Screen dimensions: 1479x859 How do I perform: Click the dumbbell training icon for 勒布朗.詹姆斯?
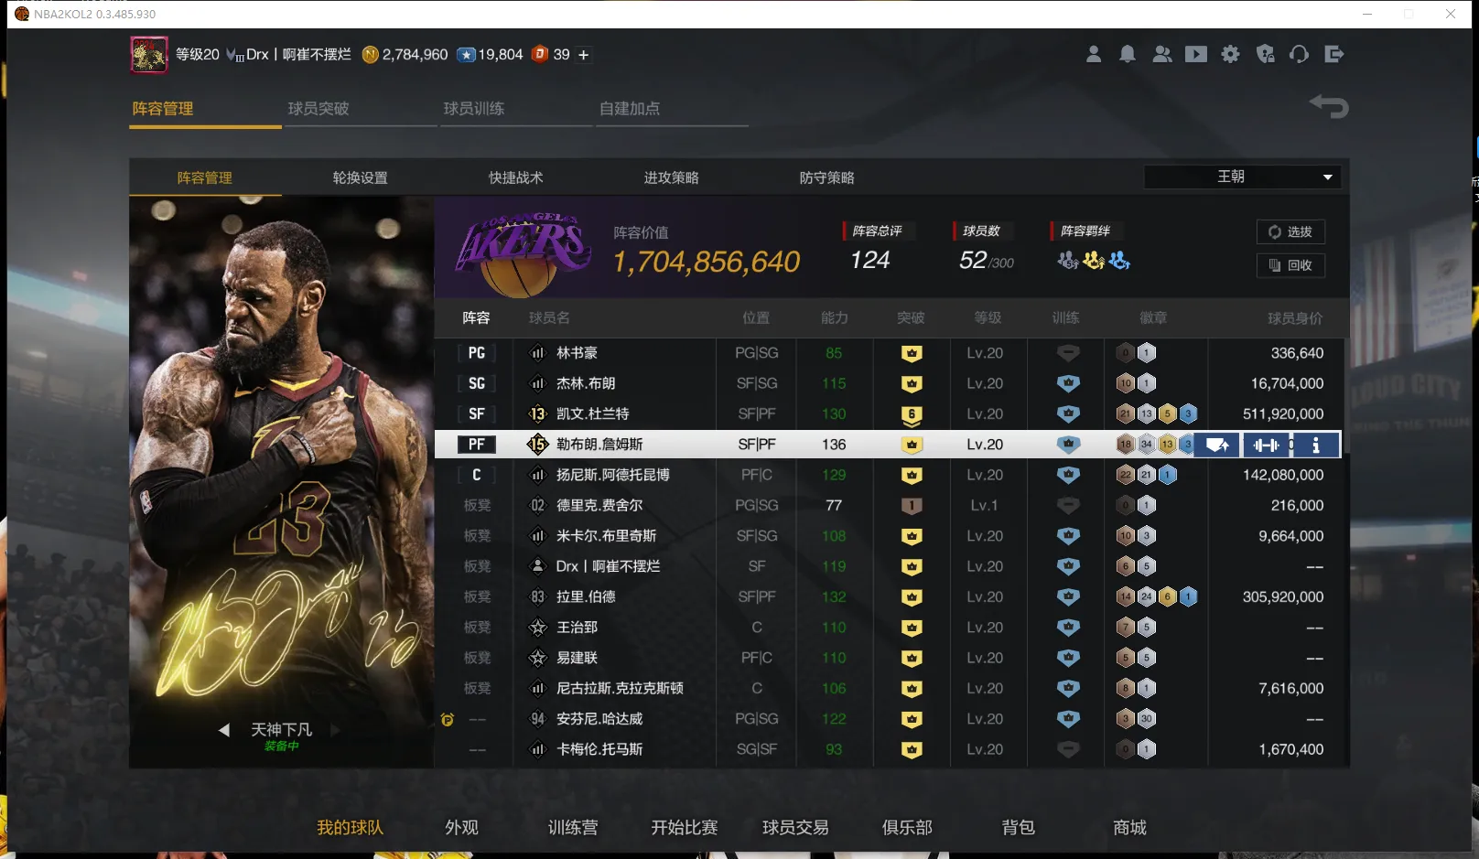point(1267,446)
